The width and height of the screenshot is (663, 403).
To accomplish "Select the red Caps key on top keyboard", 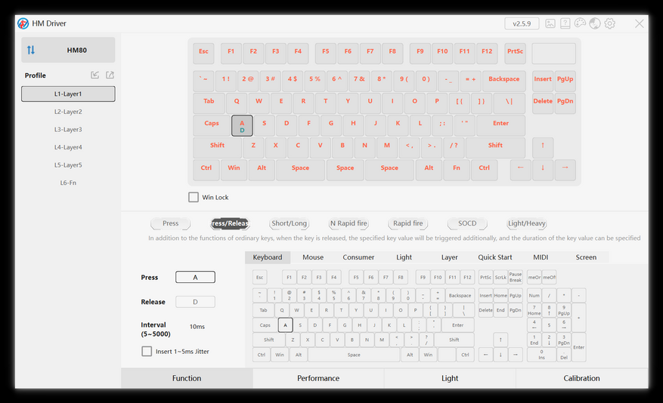I will [212, 125].
